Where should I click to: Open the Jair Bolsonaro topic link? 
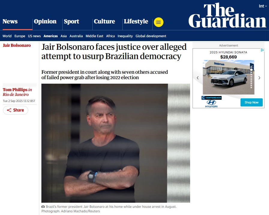[x=17, y=45]
